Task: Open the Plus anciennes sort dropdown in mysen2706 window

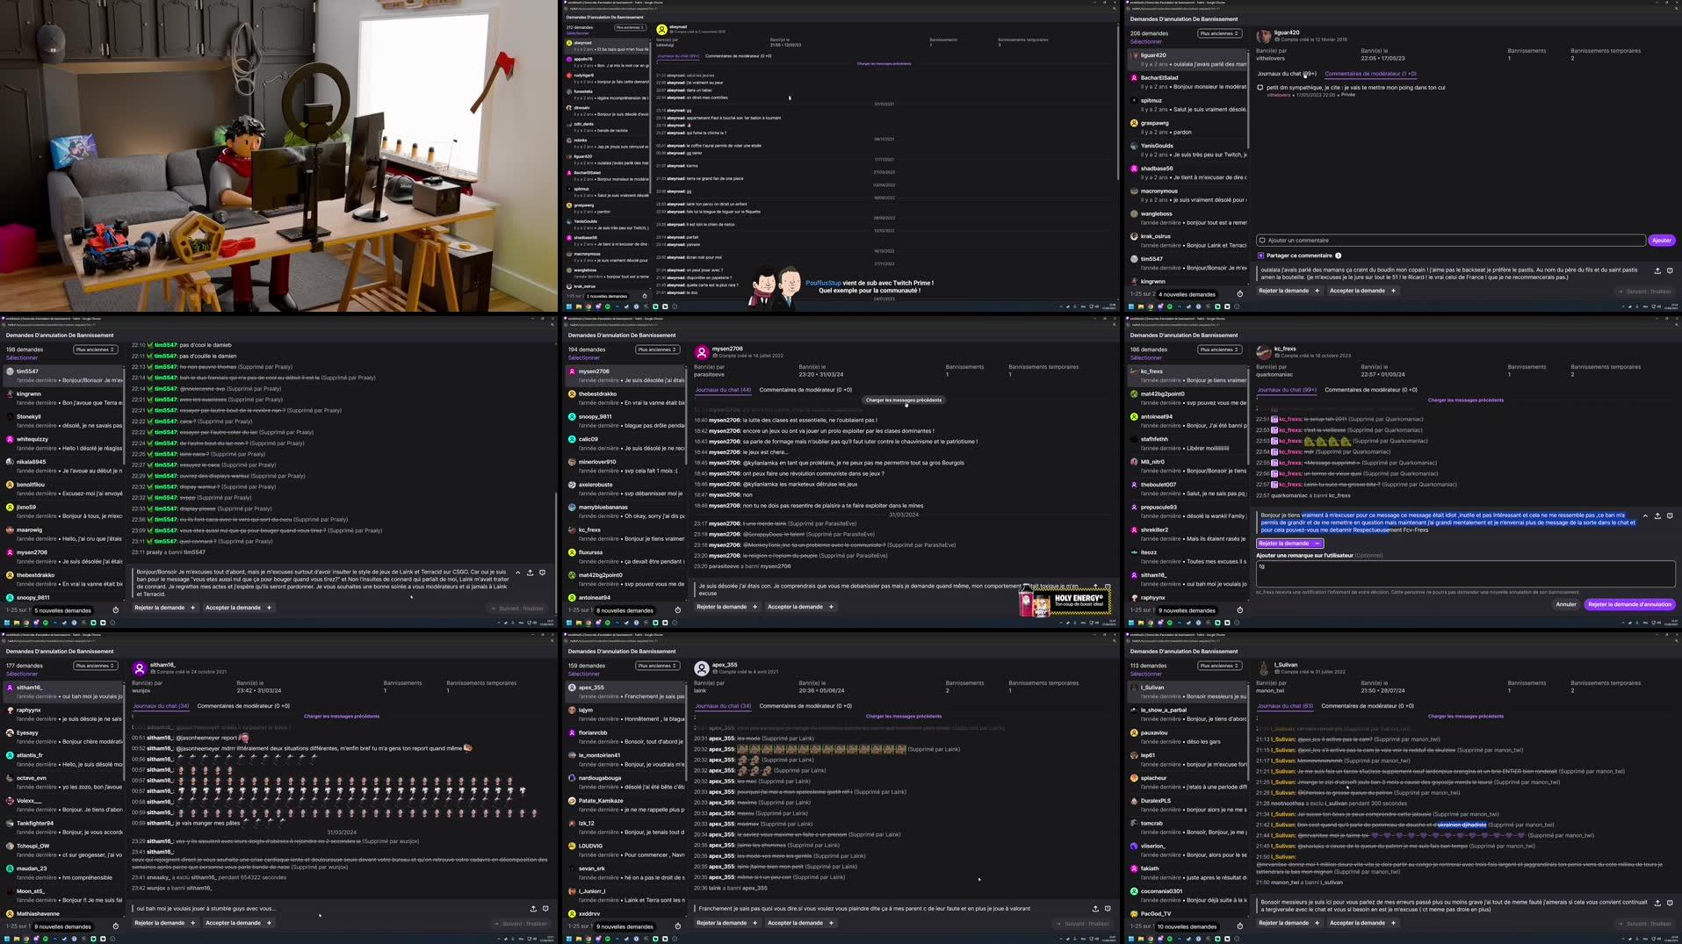Action: coord(658,349)
